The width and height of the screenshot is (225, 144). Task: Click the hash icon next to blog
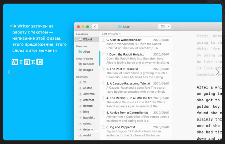click(x=80, y=112)
